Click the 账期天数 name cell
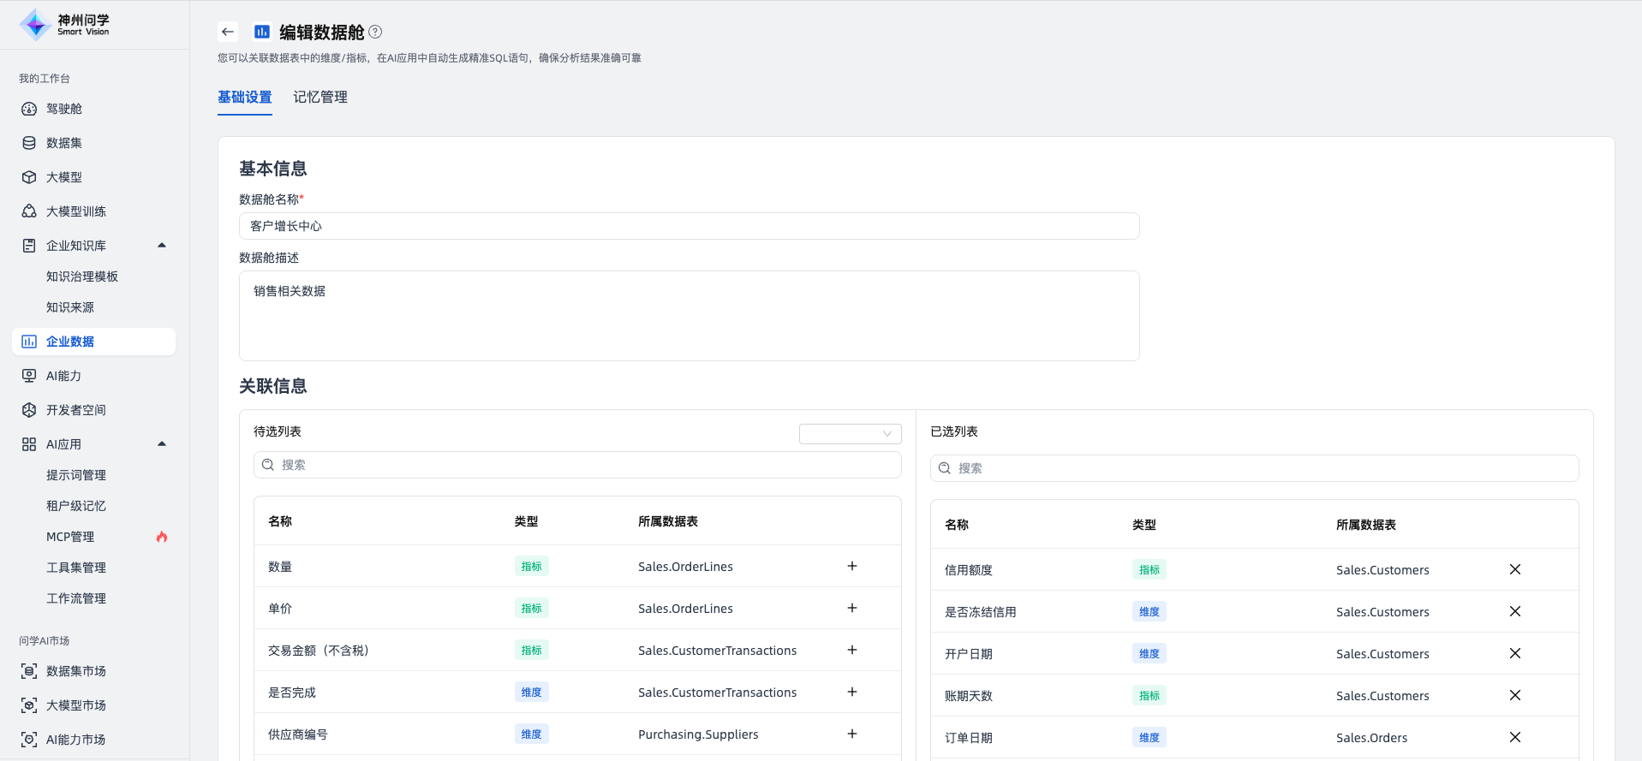Screen dimensions: 1642x761 click(969, 696)
